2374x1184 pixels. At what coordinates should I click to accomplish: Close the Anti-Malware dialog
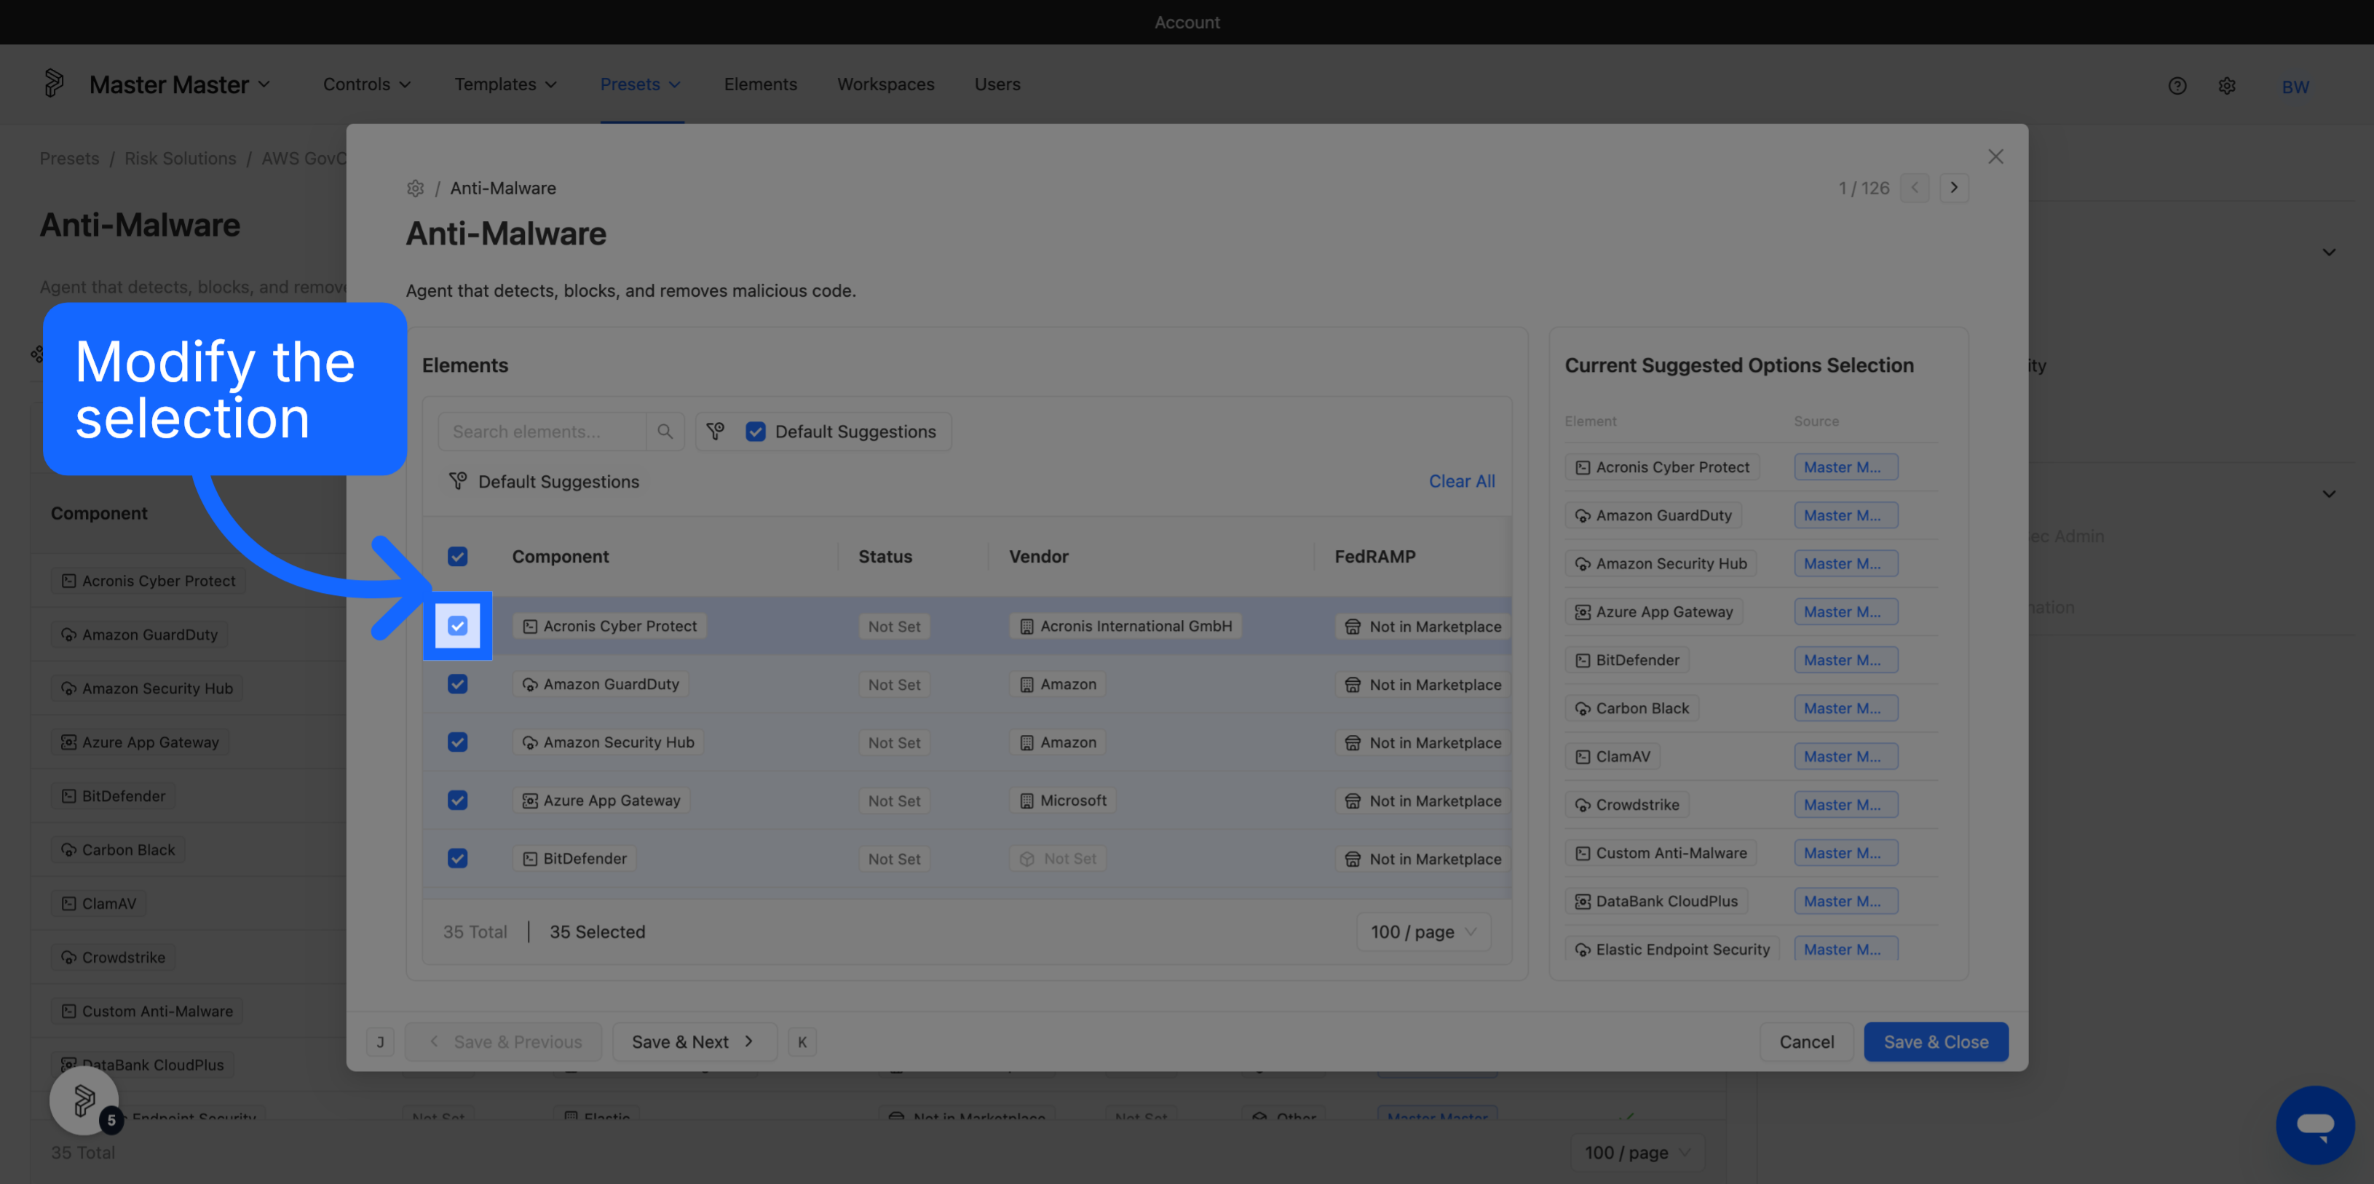(x=1995, y=156)
